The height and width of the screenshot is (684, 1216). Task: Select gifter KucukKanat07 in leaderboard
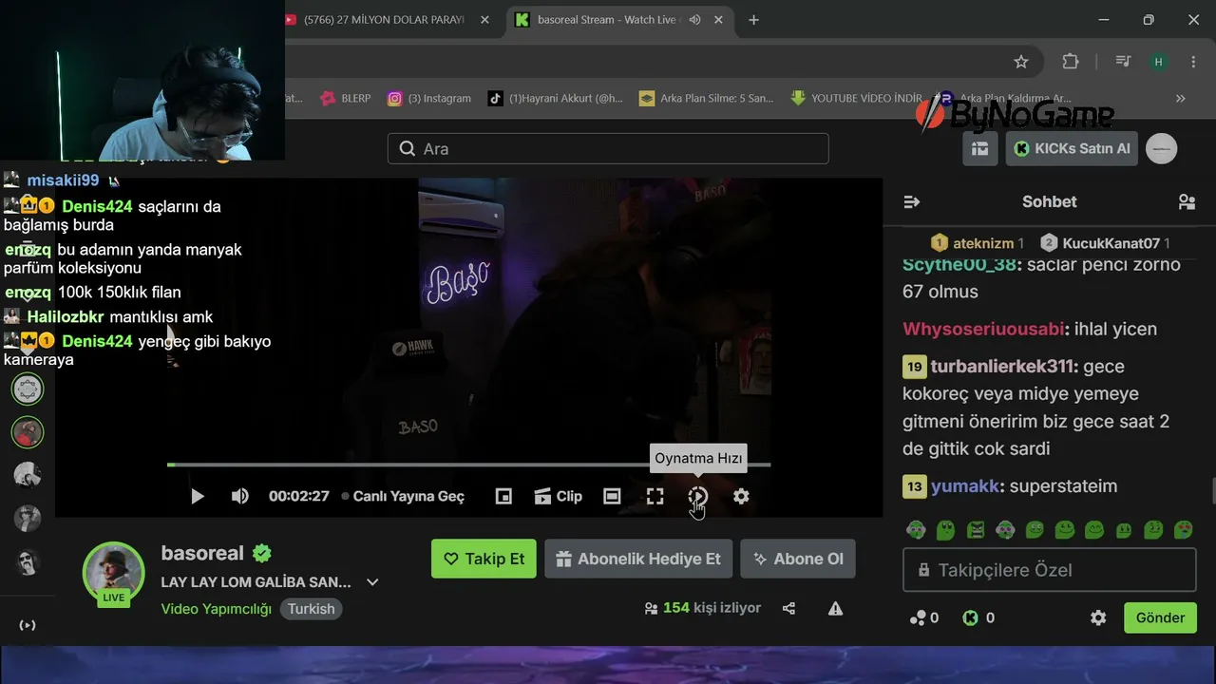[x=1104, y=243]
